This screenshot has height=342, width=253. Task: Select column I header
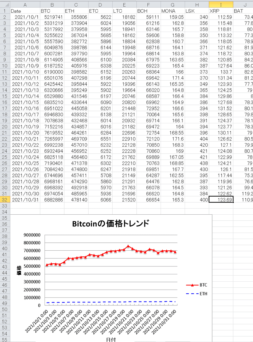tap(221, 5)
